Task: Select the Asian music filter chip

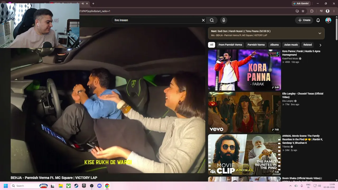Action: coord(291,45)
